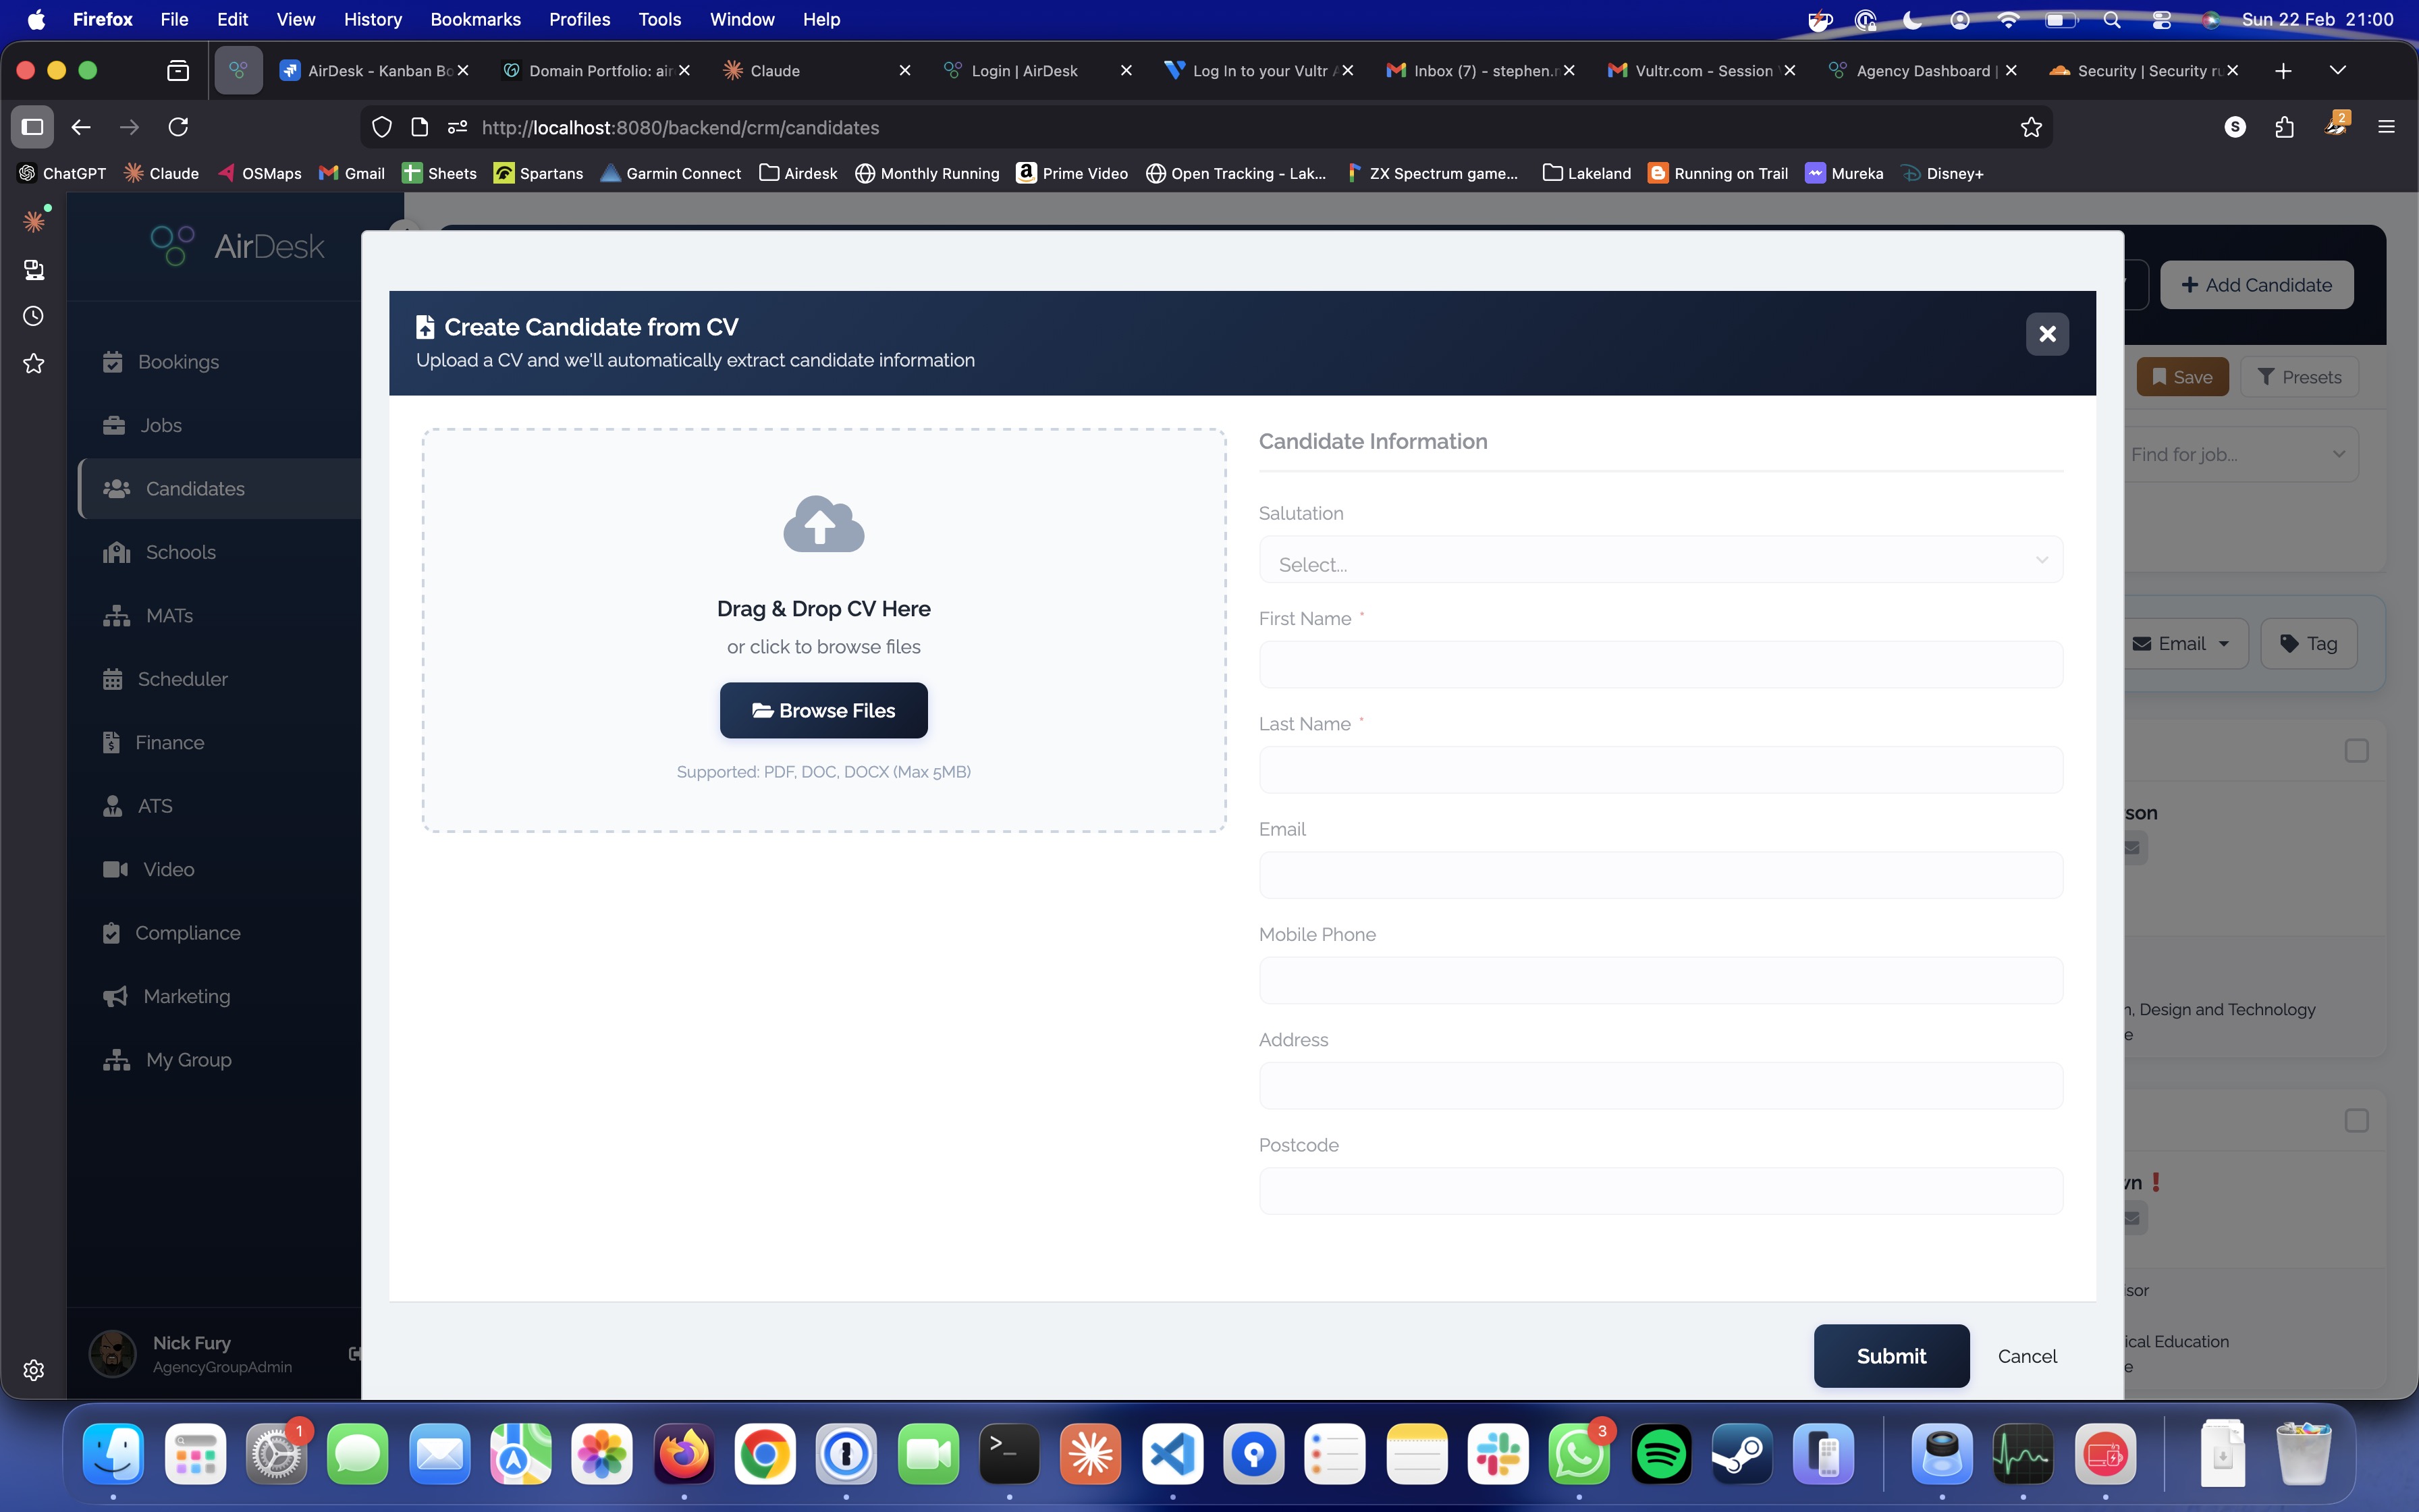Click into the First Name input field
Screen dimensions: 2419x1512
(1659, 664)
